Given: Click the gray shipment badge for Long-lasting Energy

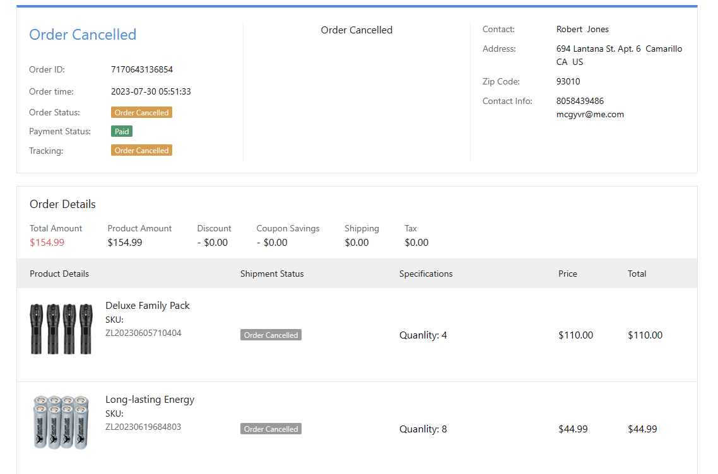Looking at the screenshot, I should click(271, 429).
